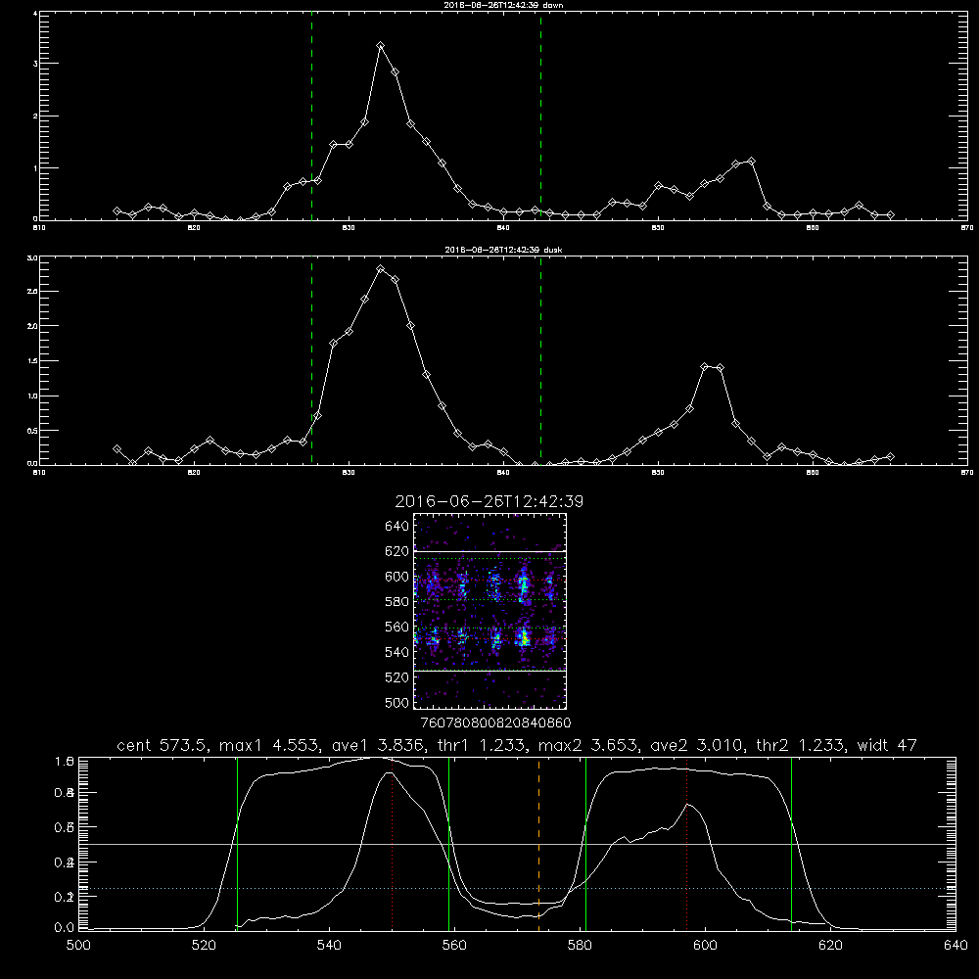Click the y-axis label 2.0 on the dusk plot
This screenshot has width=979, height=979.
pos(32,326)
